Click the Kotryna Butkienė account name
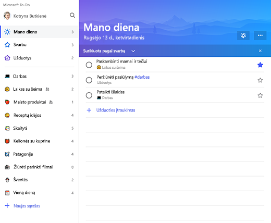 point(30,16)
